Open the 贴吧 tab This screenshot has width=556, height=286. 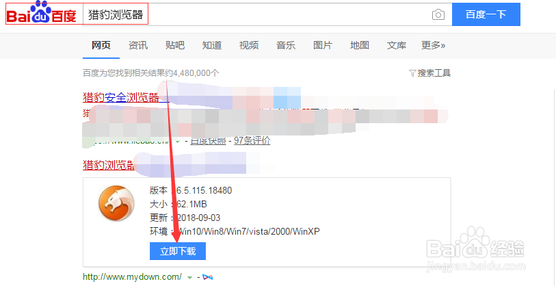click(175, 45)
